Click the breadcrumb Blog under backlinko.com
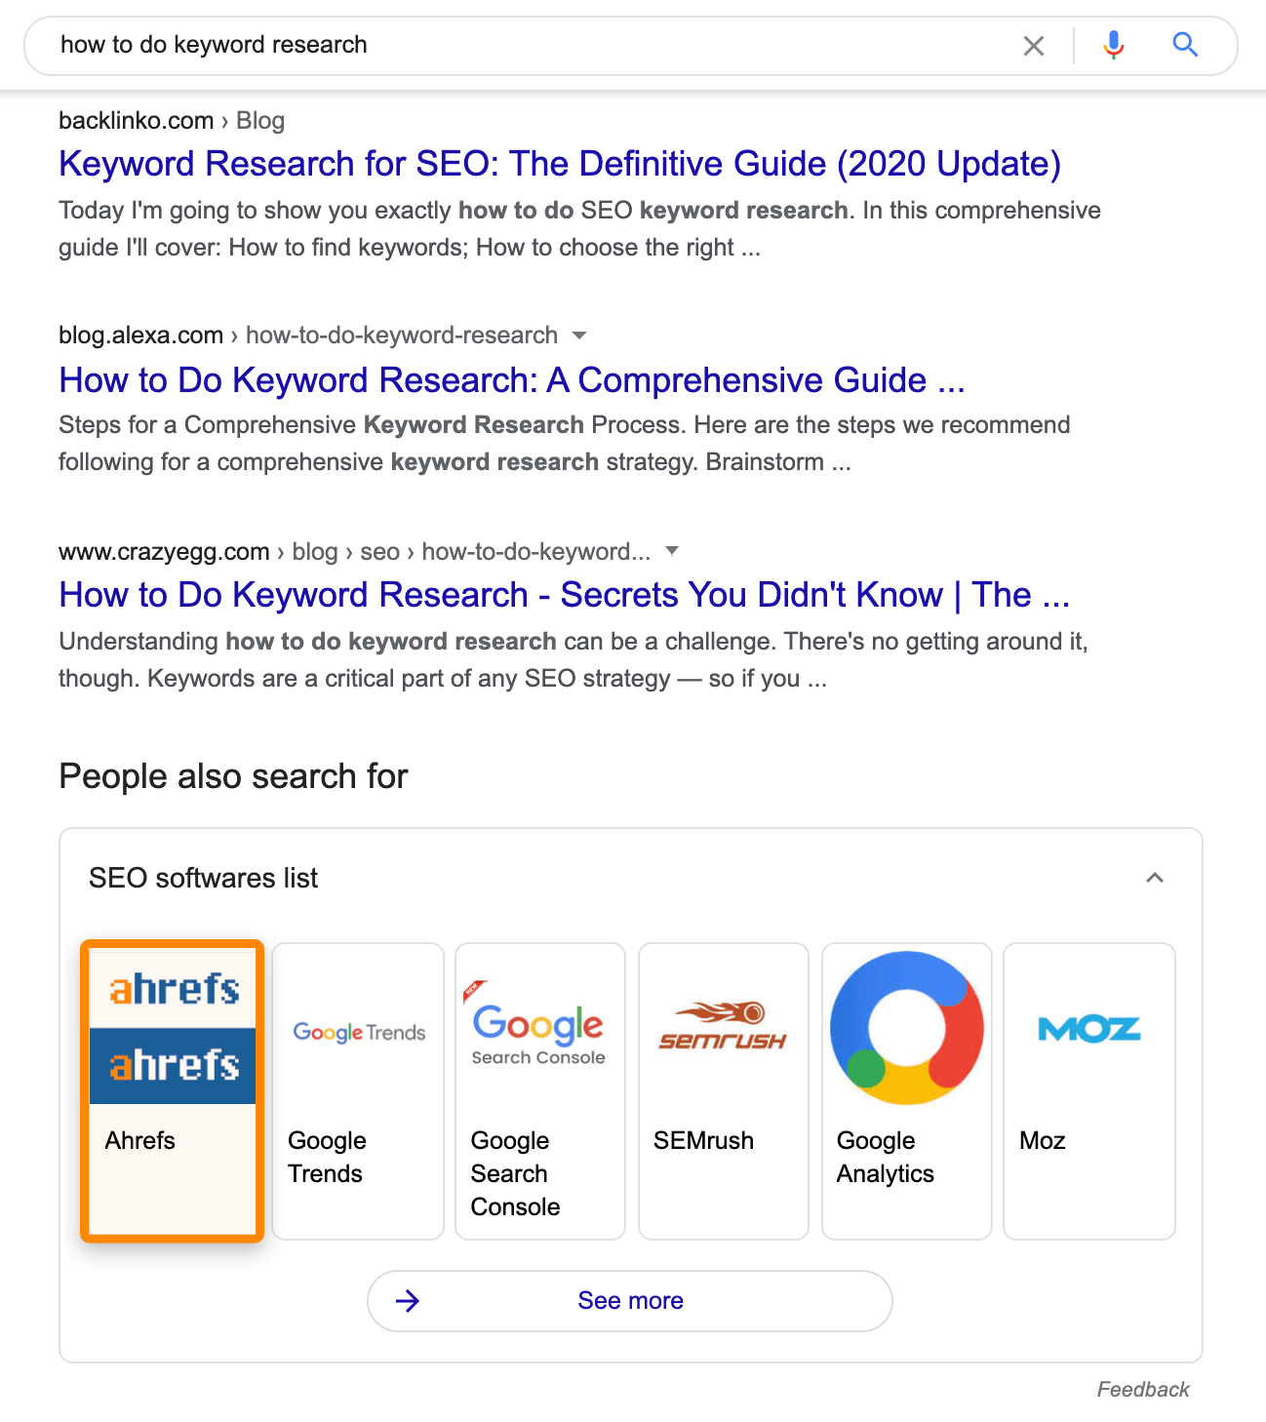Viewport: 1266px width, 1422px height. (259, 120)
